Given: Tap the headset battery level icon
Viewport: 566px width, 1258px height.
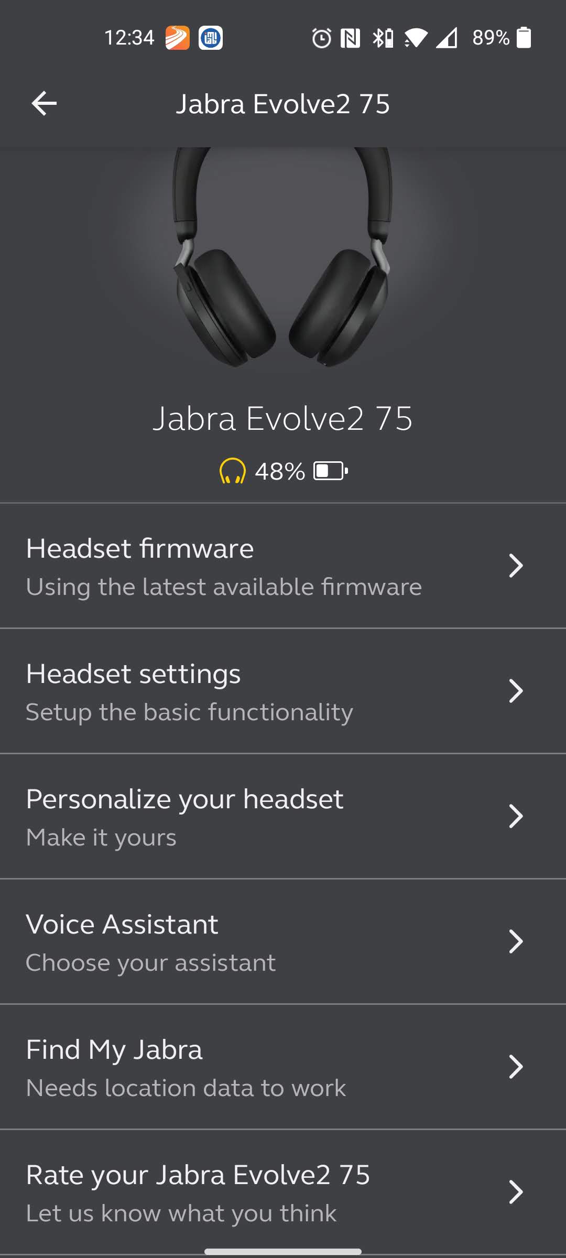Looking at the screenshot, I should coord(330,471).
